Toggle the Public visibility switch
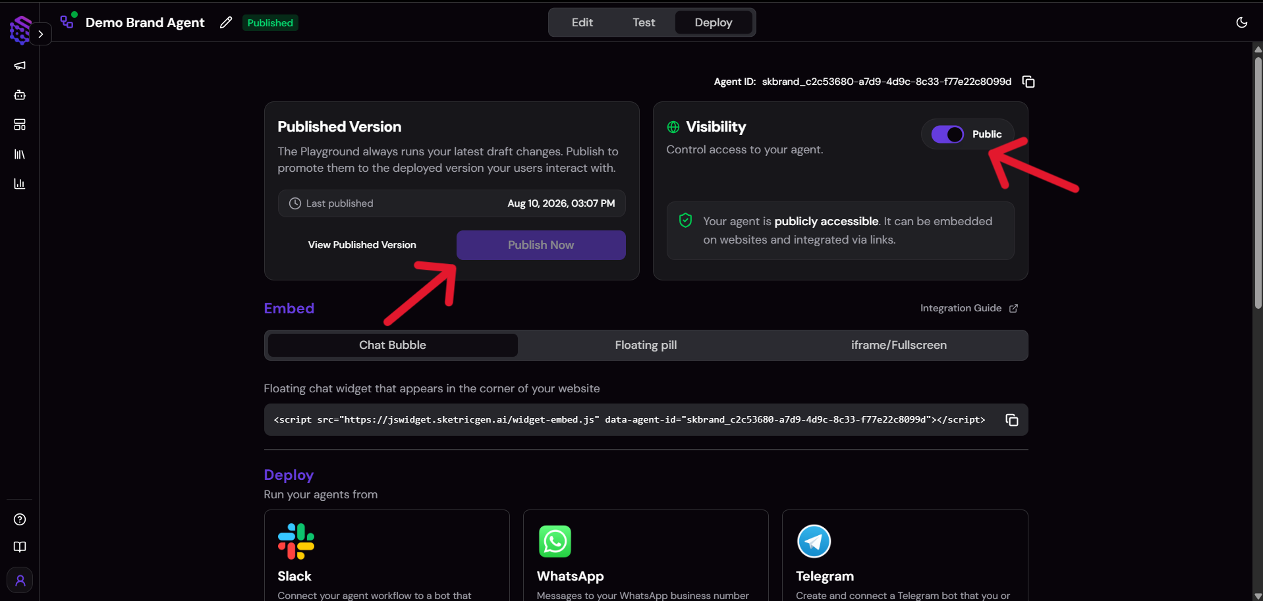Image resolution: width=1263 pixels, height=601 pixels. point(947,134)
